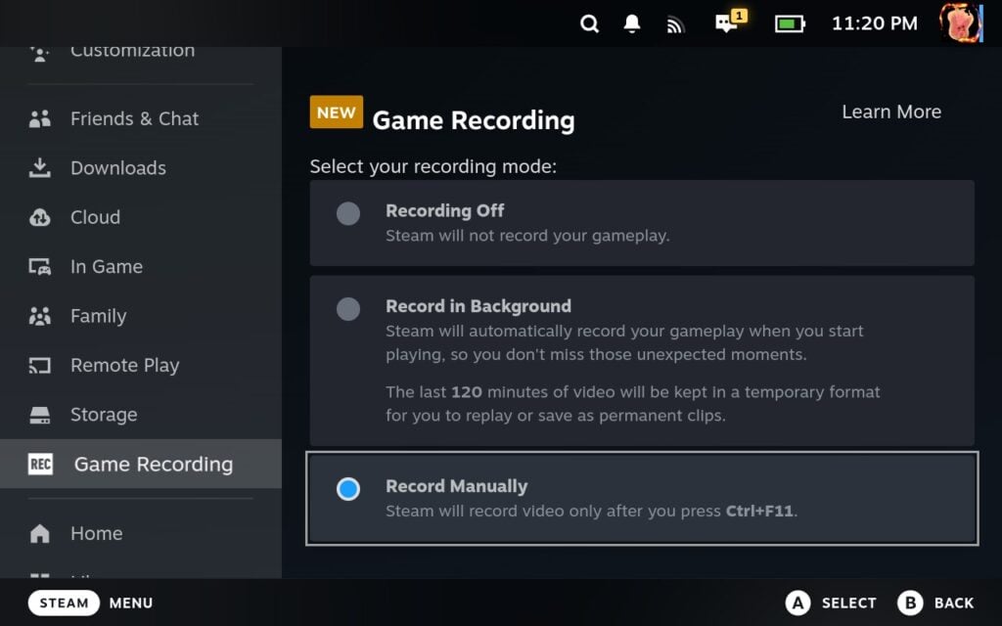Click the user profile avatar
1002x626 pixels.
point(960,23)
